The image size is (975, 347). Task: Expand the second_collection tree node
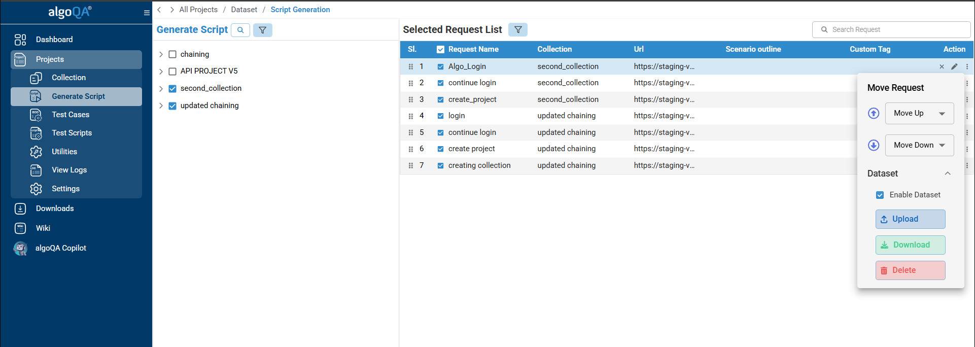click(161, 89)
